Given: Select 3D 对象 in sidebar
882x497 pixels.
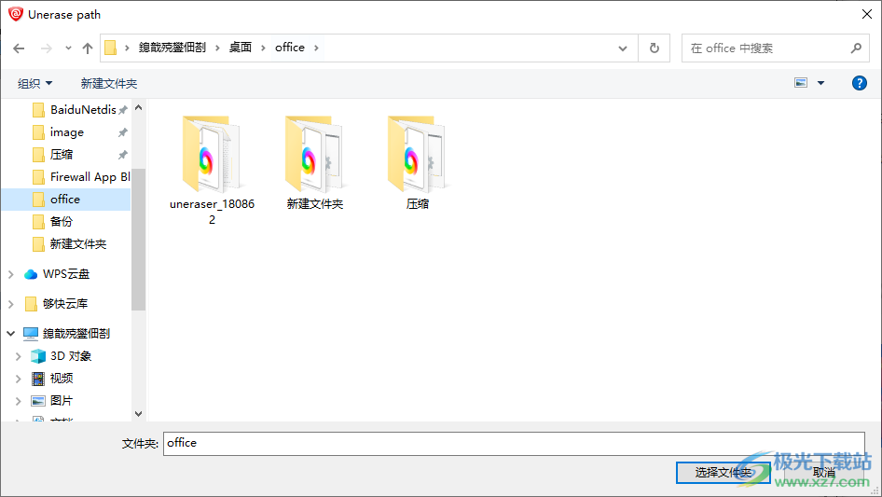Looking at the screenshot, I should point(70,356).
